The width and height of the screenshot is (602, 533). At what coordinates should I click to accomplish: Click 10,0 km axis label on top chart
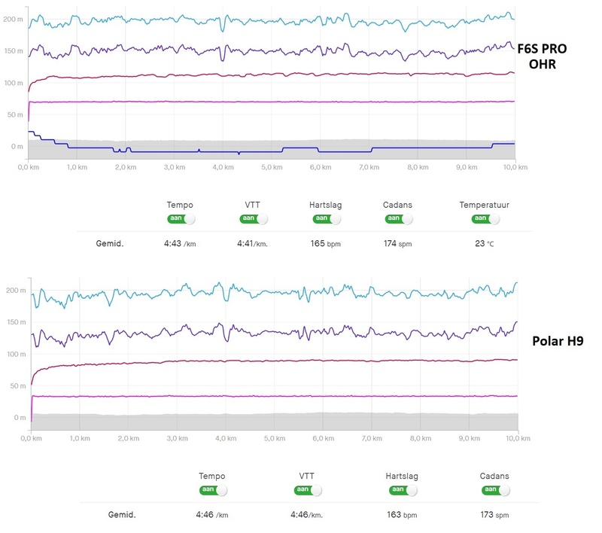515,167
